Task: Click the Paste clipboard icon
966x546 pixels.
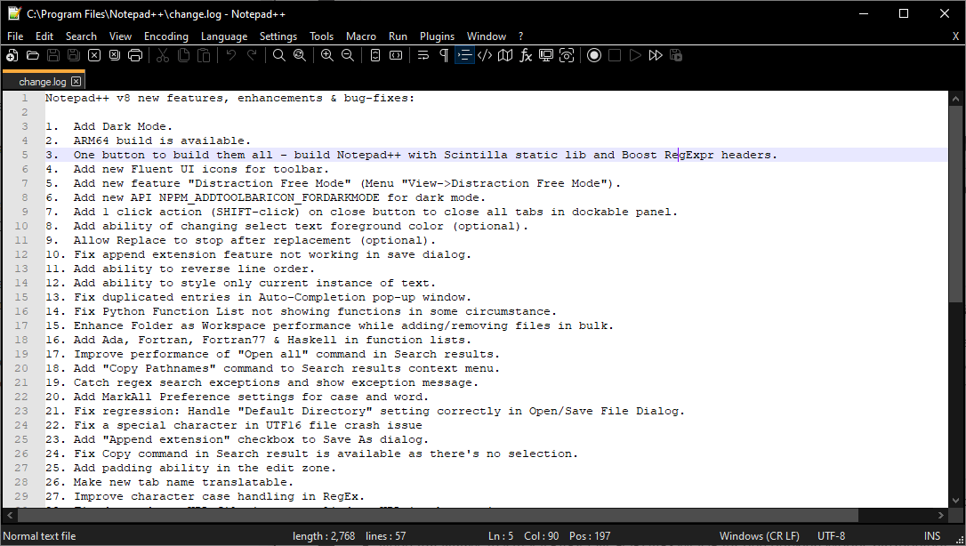Action: tap(204, 55)
